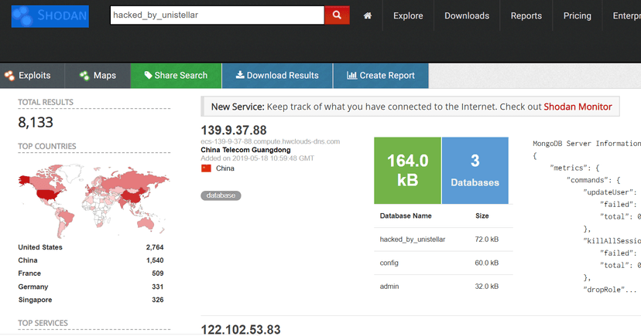Click the Size column header
This screenshot has height=336, width=641.
[x=482, y=216]
